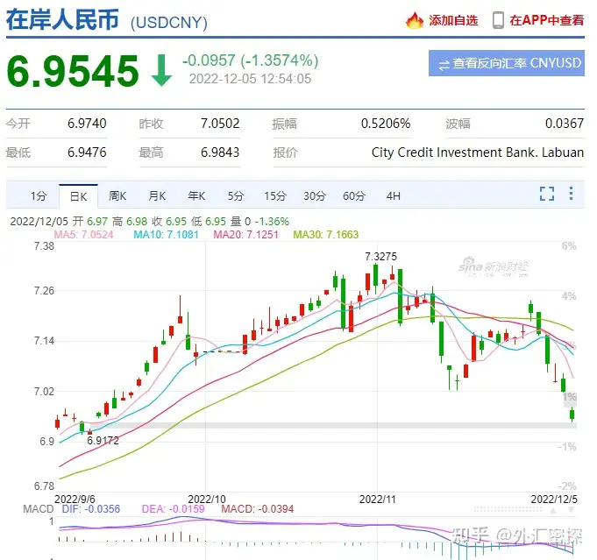
Task: Click the 7.14 price axis label
Action: (44, 341)
